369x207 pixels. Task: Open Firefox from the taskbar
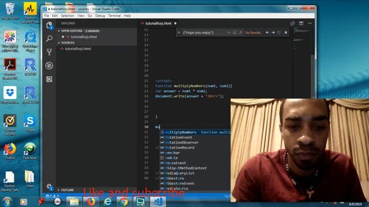click(x=91, y=202)
